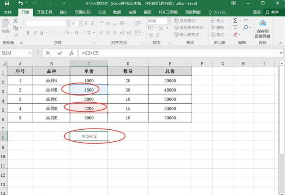Click the Insert Function fx icon
The height and width of the screenshot is (195, 285).
coord(72,53)
